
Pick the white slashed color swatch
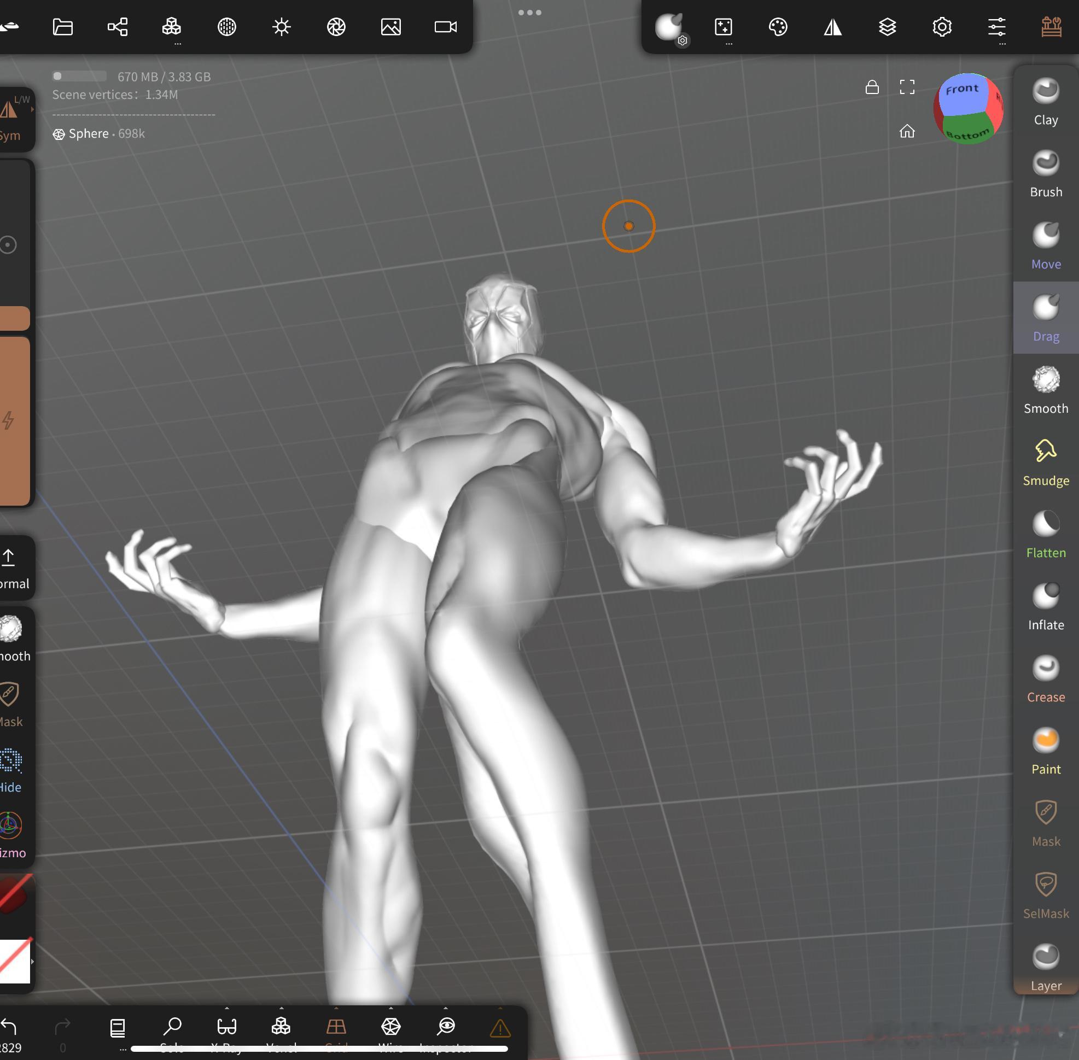(x=15, y=962)
